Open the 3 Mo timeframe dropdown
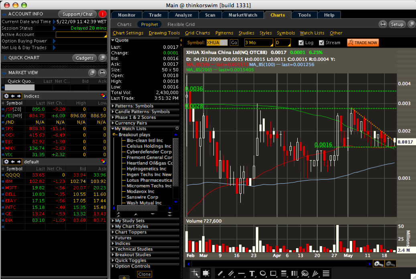Screen dimensions: 416x279 (x=259, y=42)
